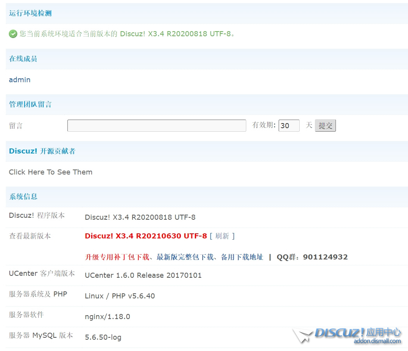Click the green checkmark environment status icon
This screenshot has height=351, width=408.
[x=13, y=34]
